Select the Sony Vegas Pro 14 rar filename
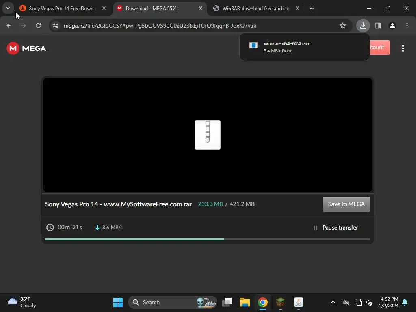This screenshot has height=312, width=416. [x=118, y=204]
